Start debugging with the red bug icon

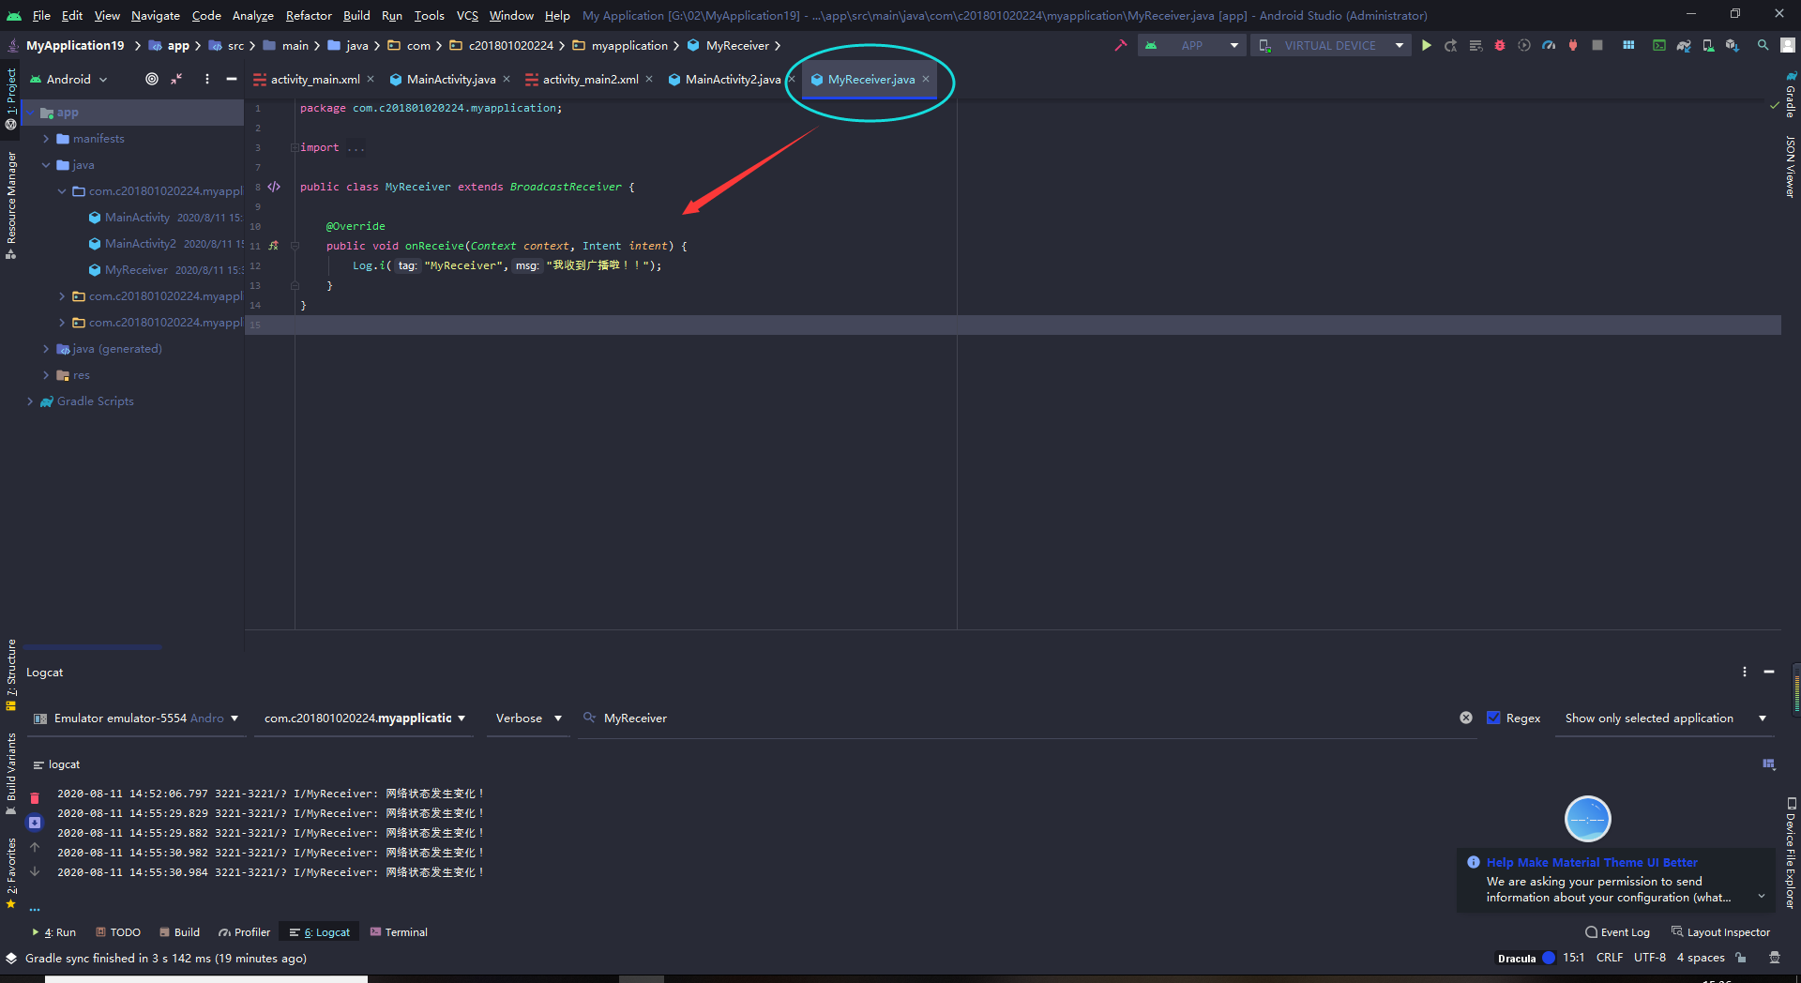1500,45
